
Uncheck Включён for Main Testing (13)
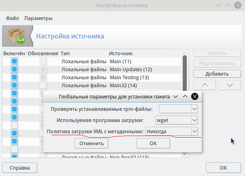[x=14, y=77]
